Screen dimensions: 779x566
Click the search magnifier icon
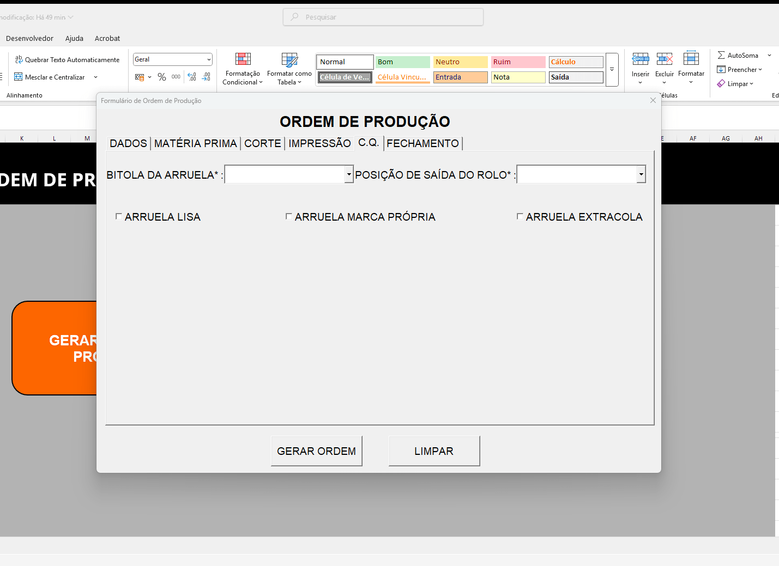[x=295, y=17]
